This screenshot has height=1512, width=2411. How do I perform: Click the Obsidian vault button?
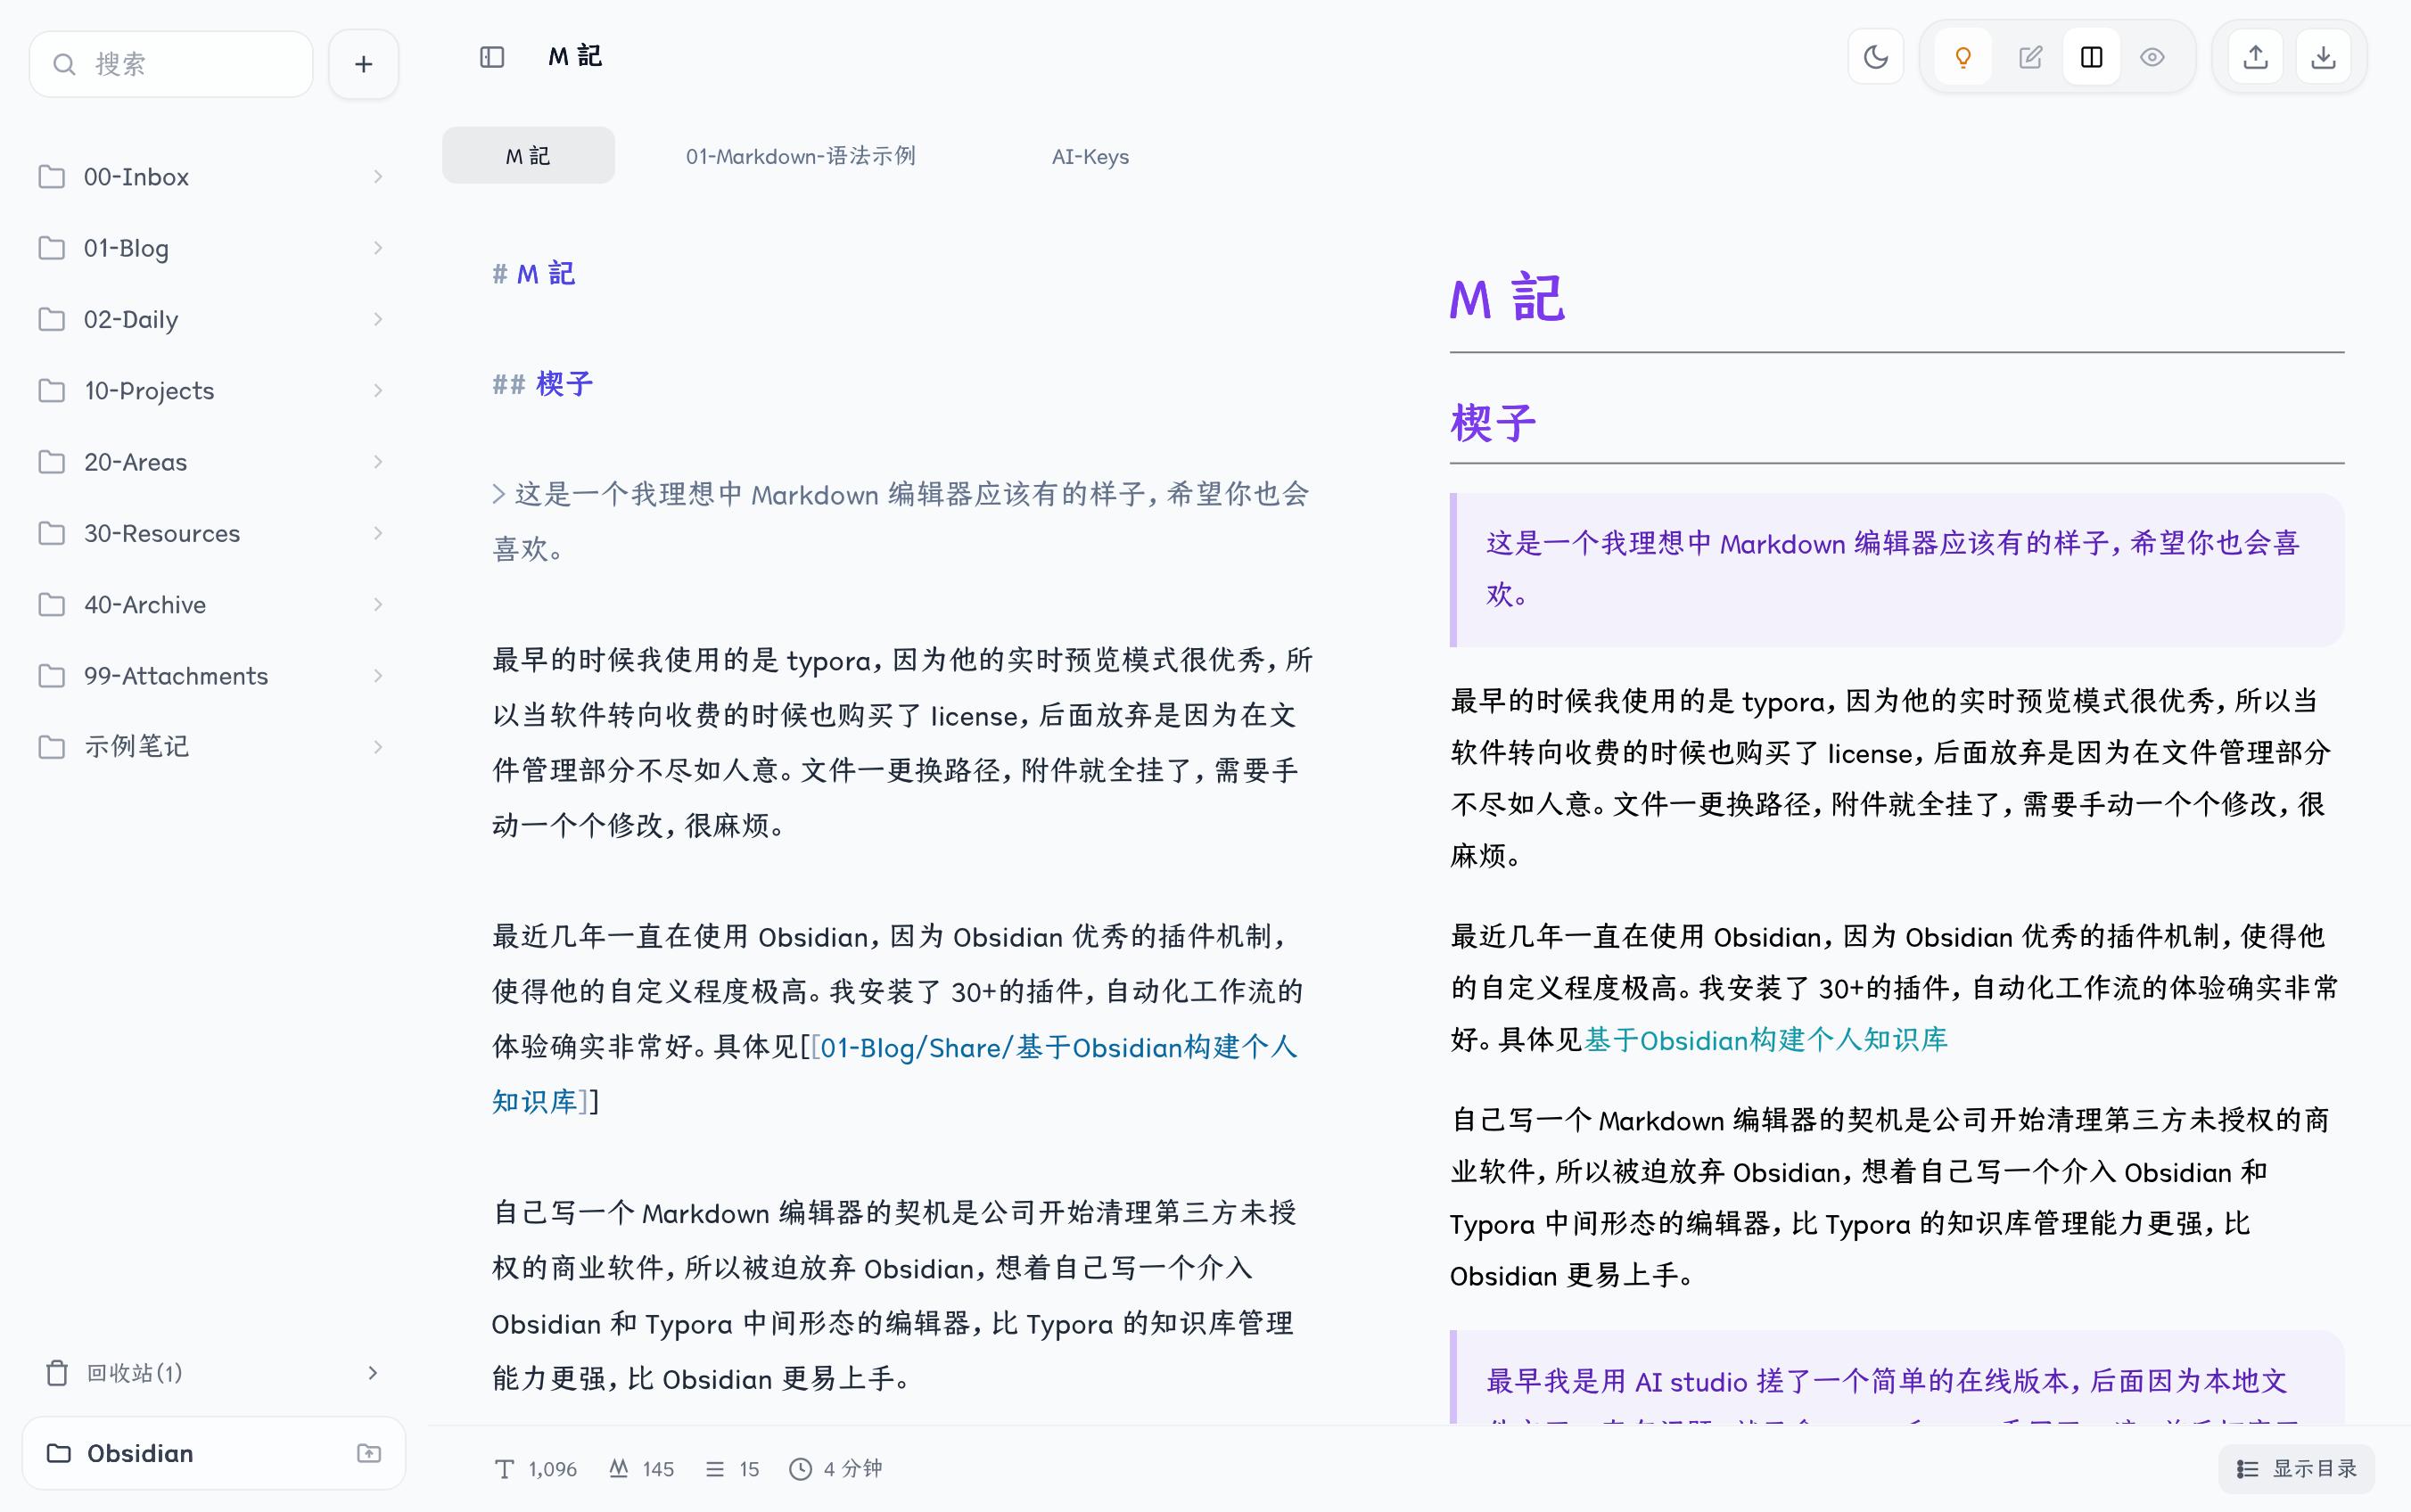pos(214,1453)
